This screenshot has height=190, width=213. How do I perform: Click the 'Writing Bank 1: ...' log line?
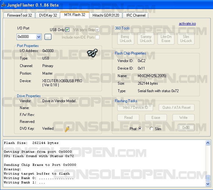click(24, 182)
